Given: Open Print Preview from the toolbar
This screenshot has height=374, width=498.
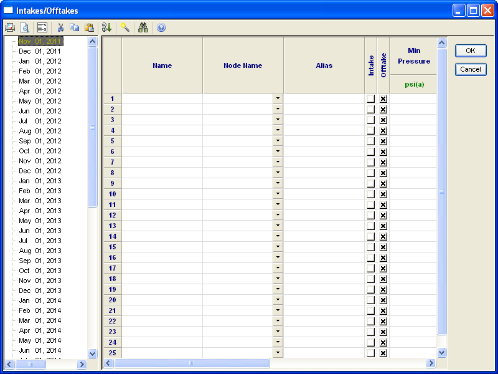Looking at the screenshot, I should 24,27.
